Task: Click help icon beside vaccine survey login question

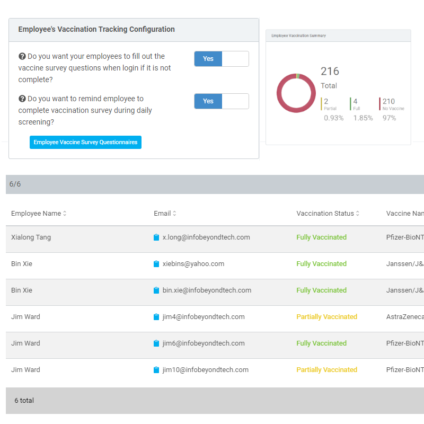Action: (x=22, y=56)
